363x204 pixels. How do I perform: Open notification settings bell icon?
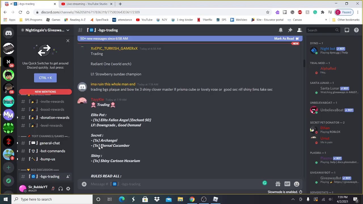280,30
